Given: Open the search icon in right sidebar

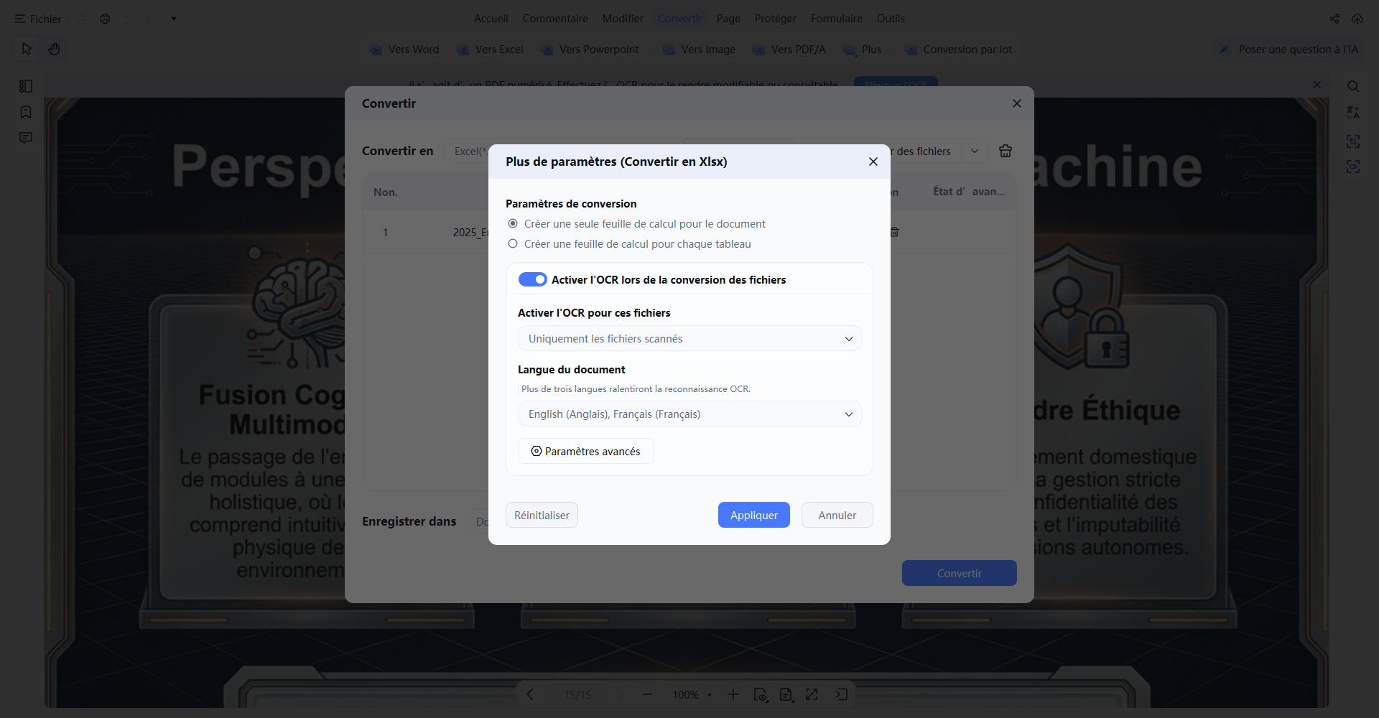Looking at the screenshot, I should [x=1353, y=86].
